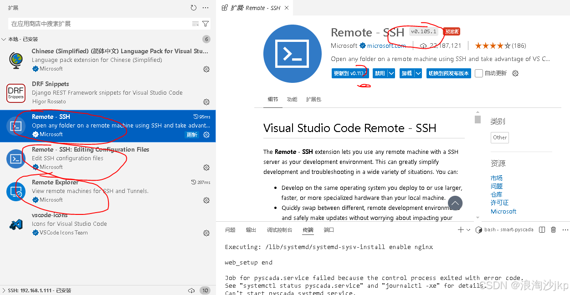
Task: Open the gear menu for DRF Snippets
Action: tap(206, 102)
